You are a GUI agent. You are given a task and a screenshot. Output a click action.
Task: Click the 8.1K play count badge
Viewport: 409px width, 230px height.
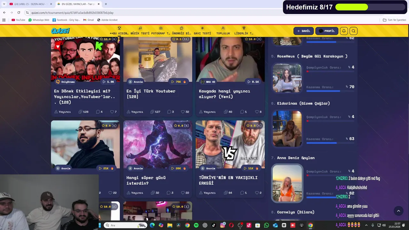(253, 82)
